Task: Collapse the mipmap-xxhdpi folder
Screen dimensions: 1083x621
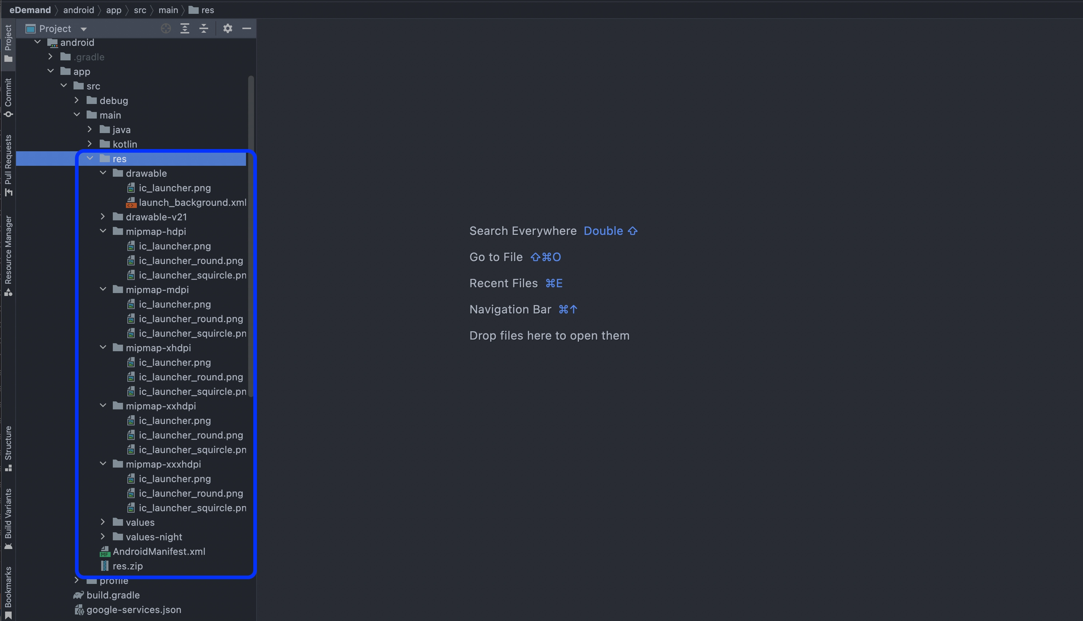Action: (x=103, y=406)
